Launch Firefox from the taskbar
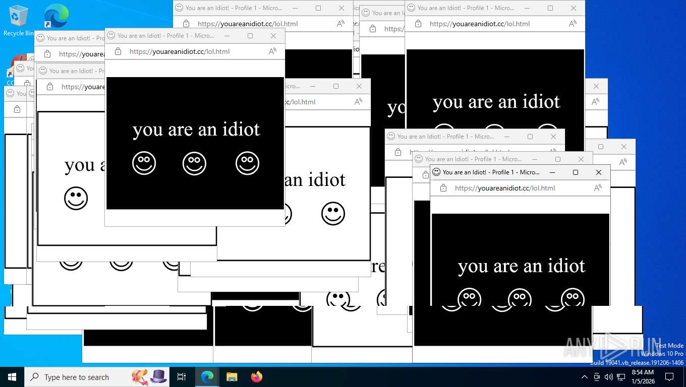This screenshot has width=686, height=387. [x=257, y=377]
